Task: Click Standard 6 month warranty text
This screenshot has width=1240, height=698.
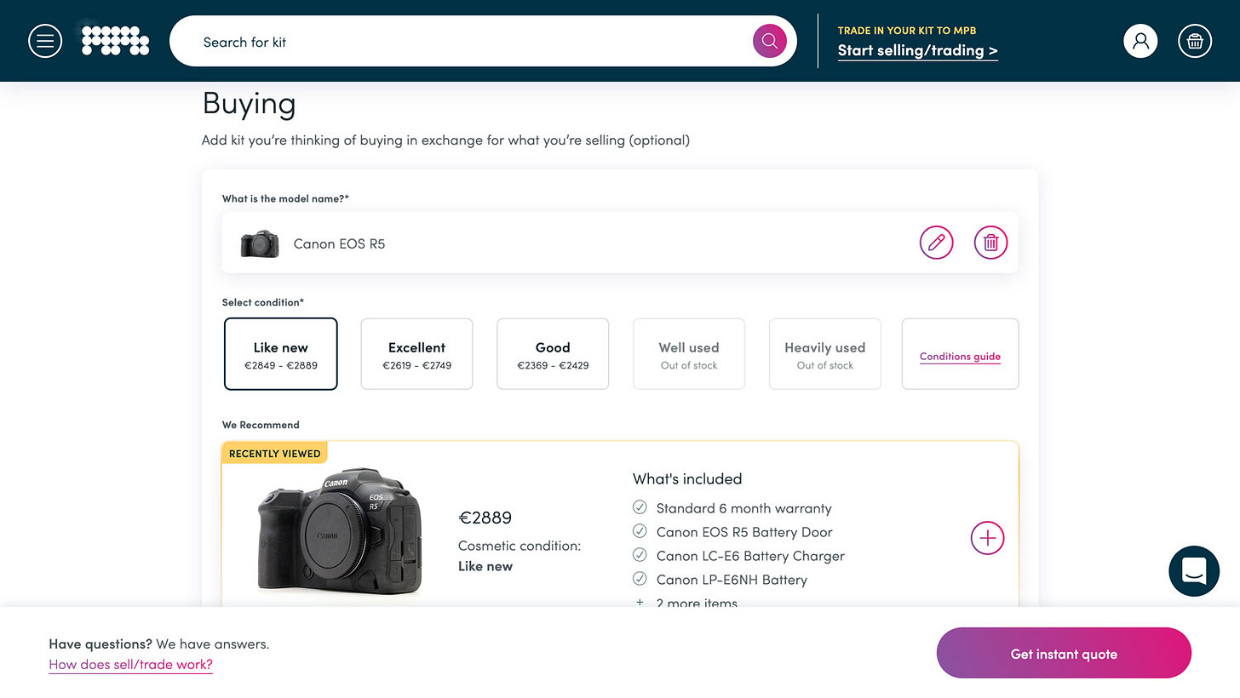Action: (x=743, y=508)
